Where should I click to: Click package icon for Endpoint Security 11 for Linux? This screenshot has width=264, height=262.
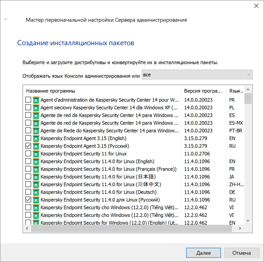click(x=36, y=154)
